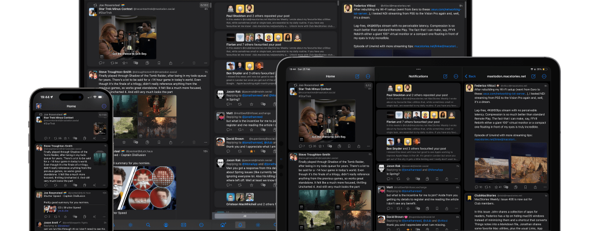The height and width of the screenshot is (231, 592).
Task: Open more menu in iPad Home header
Action: pyautogui.click(x=368, y=76)
